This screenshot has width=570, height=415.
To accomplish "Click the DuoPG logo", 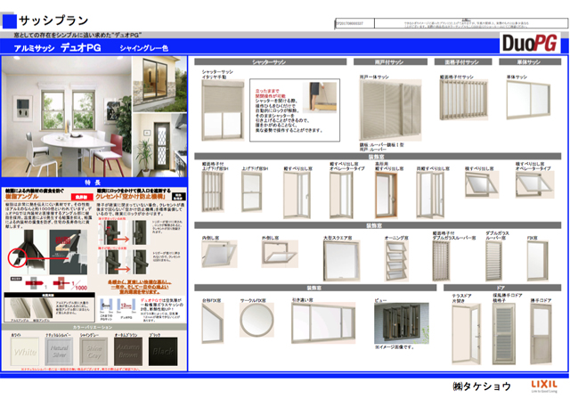I will click(529, 44).
